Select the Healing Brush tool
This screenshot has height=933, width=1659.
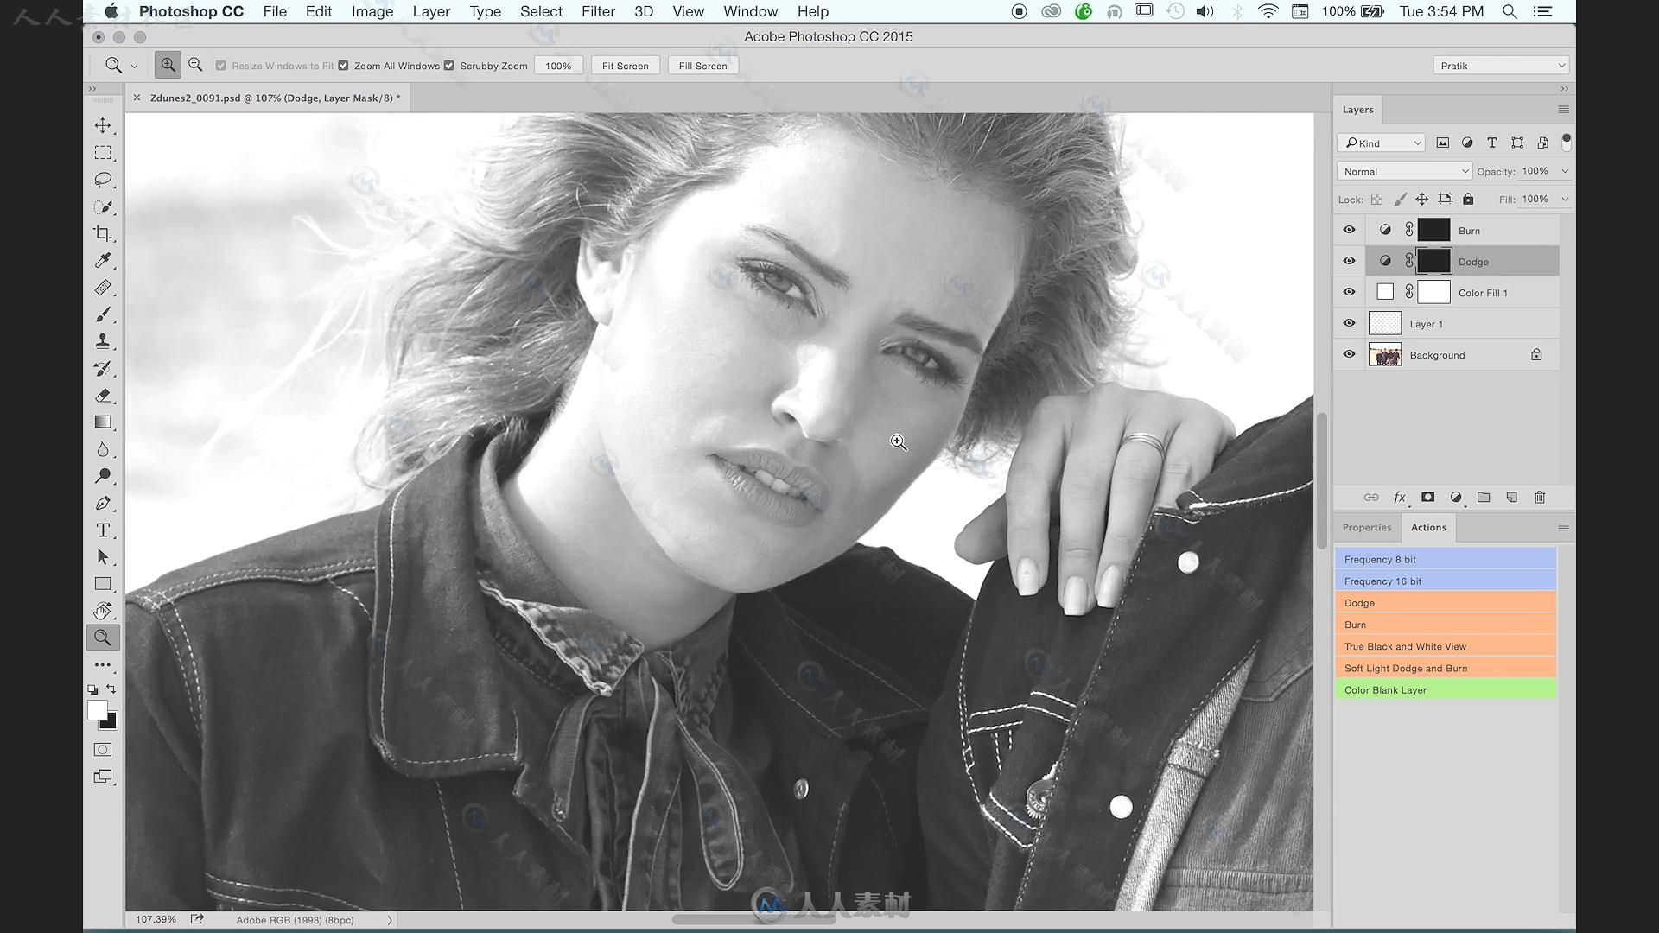click(x=103, y=288)
